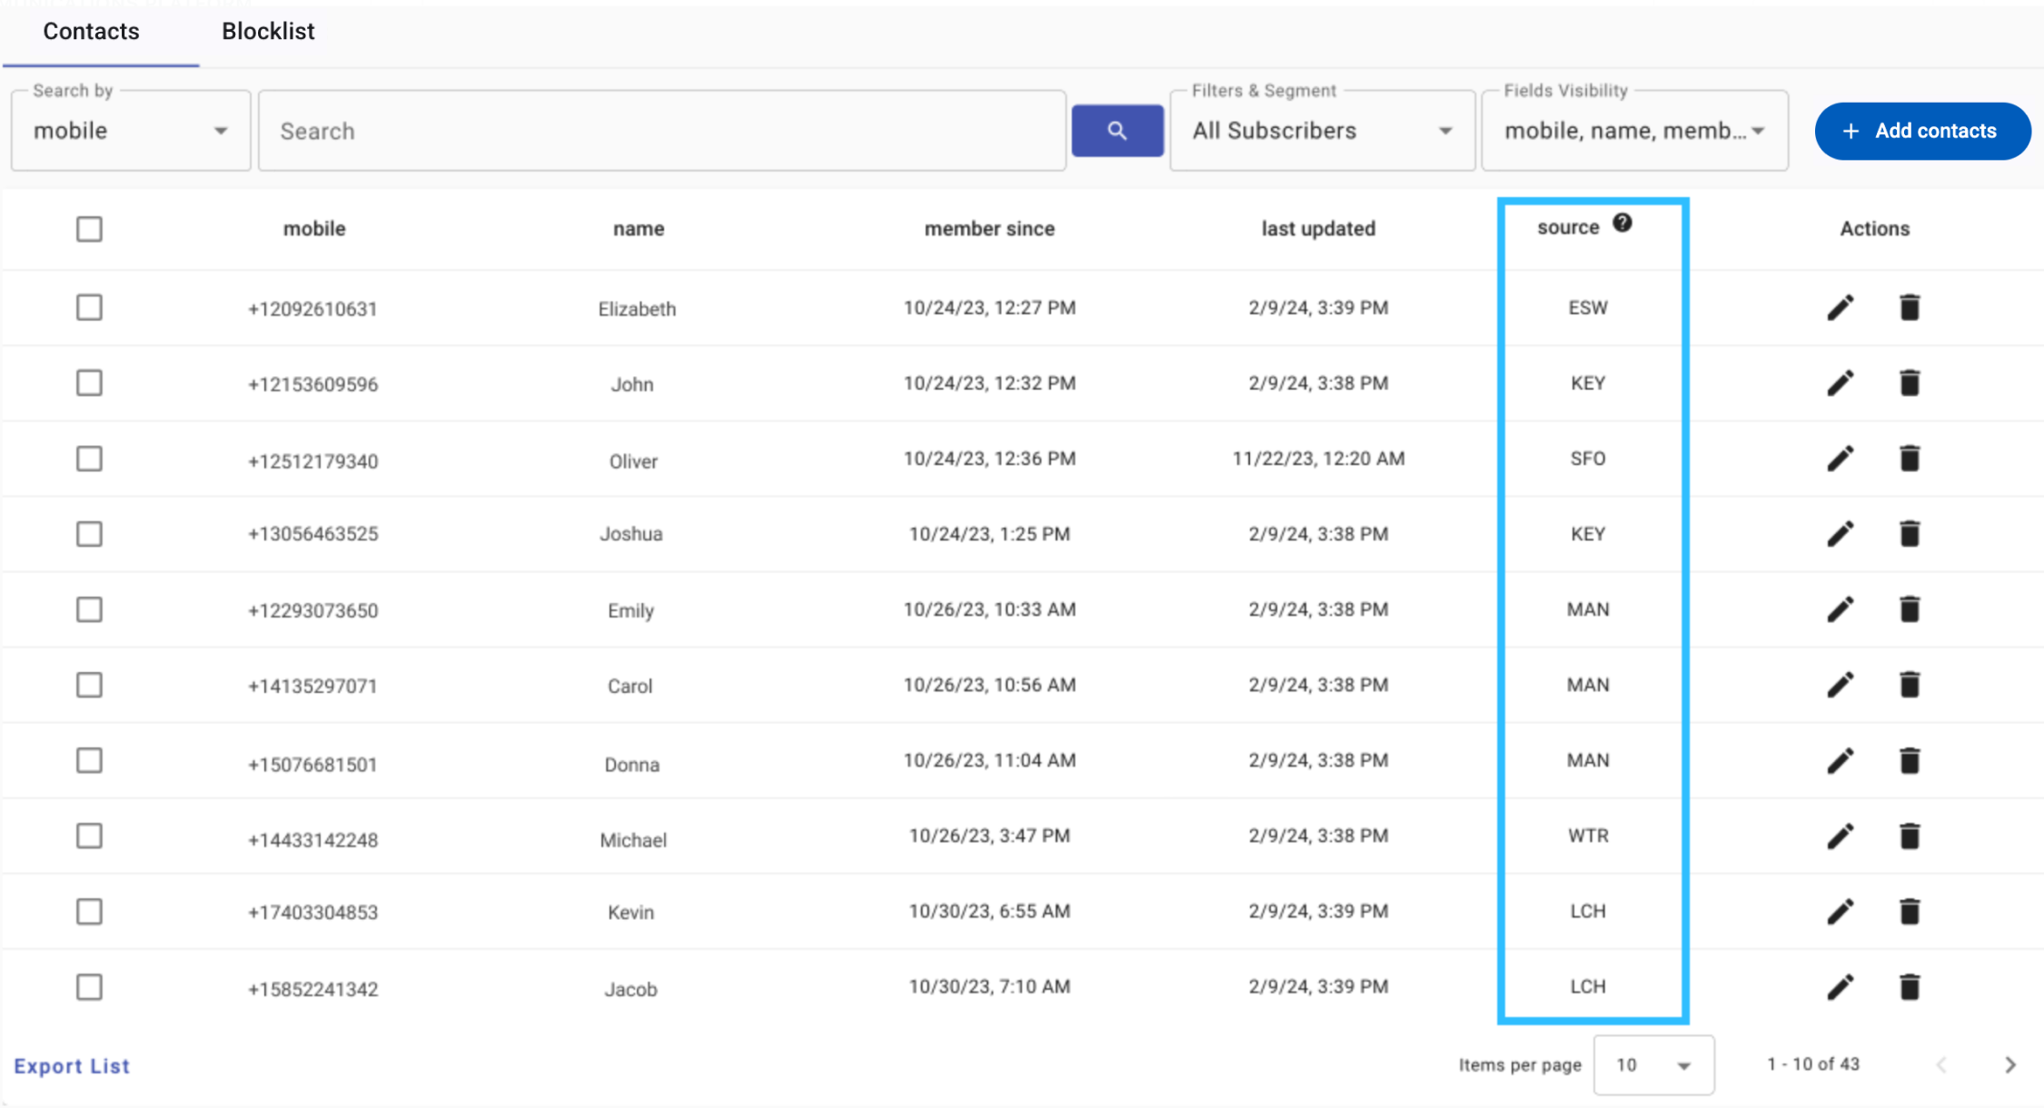Edit Kevin's contact with the pencil icon

coord(1840,911)
